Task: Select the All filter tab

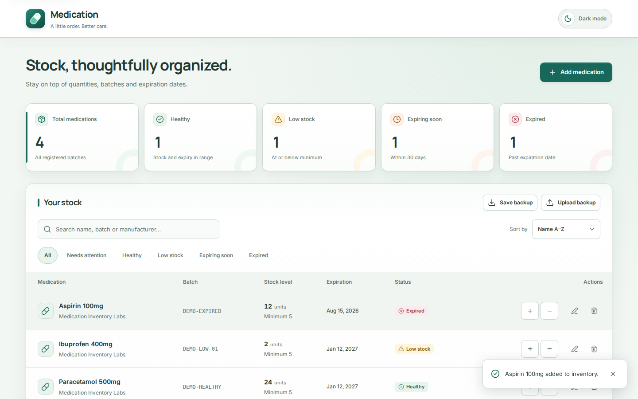Action: [47, 255]
